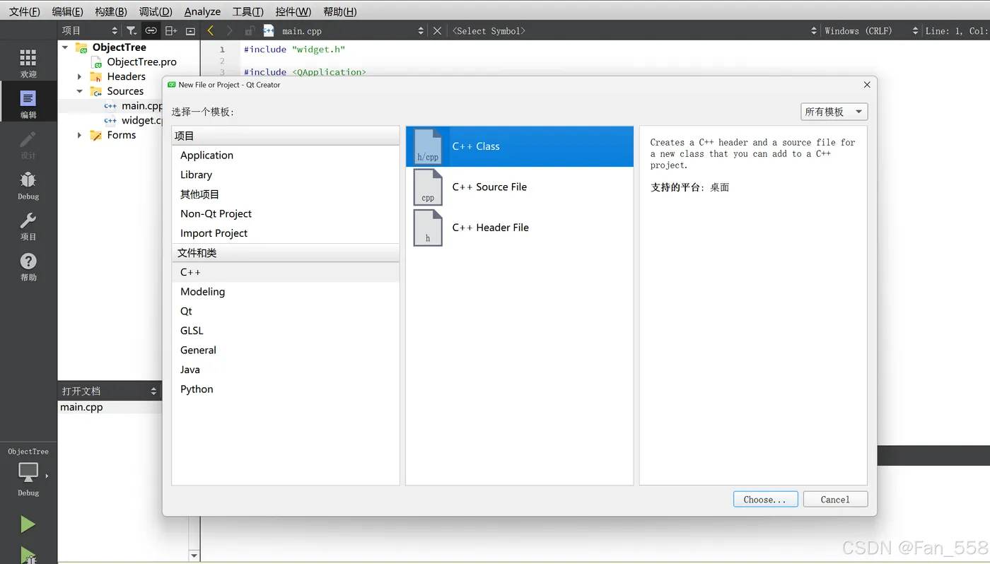The height and width of the screenshot is (564, 990).
Task: Open the Analyze menu
Action: coord(202,11)
